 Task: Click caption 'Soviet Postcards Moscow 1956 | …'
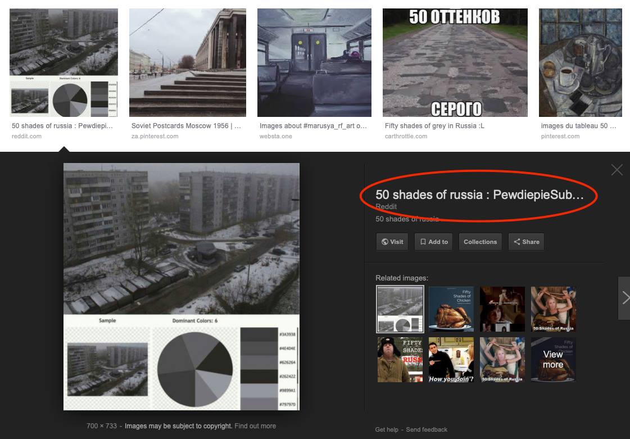[186, 126]
